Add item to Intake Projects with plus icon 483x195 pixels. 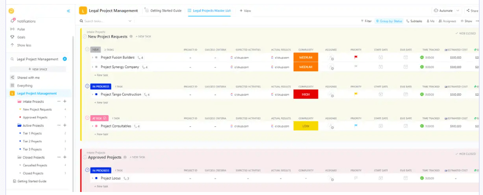coord(65,101)
